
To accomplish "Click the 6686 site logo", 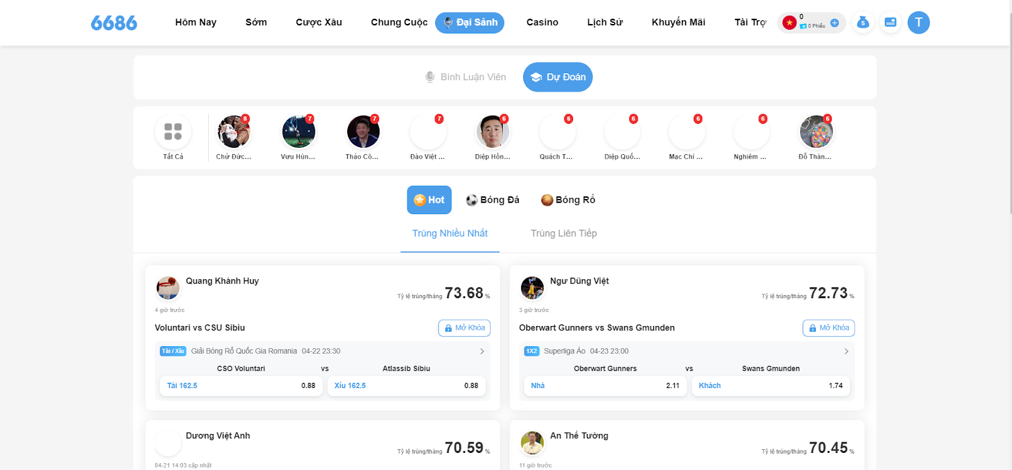I will 114,23.
